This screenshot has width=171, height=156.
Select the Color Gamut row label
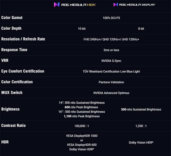(x=12, y=18)
